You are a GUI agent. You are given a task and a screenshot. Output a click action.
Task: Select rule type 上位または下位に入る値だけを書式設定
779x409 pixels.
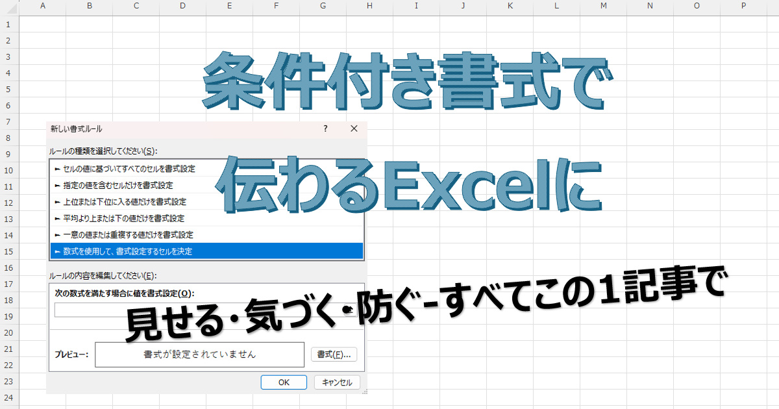pos(206,202)
